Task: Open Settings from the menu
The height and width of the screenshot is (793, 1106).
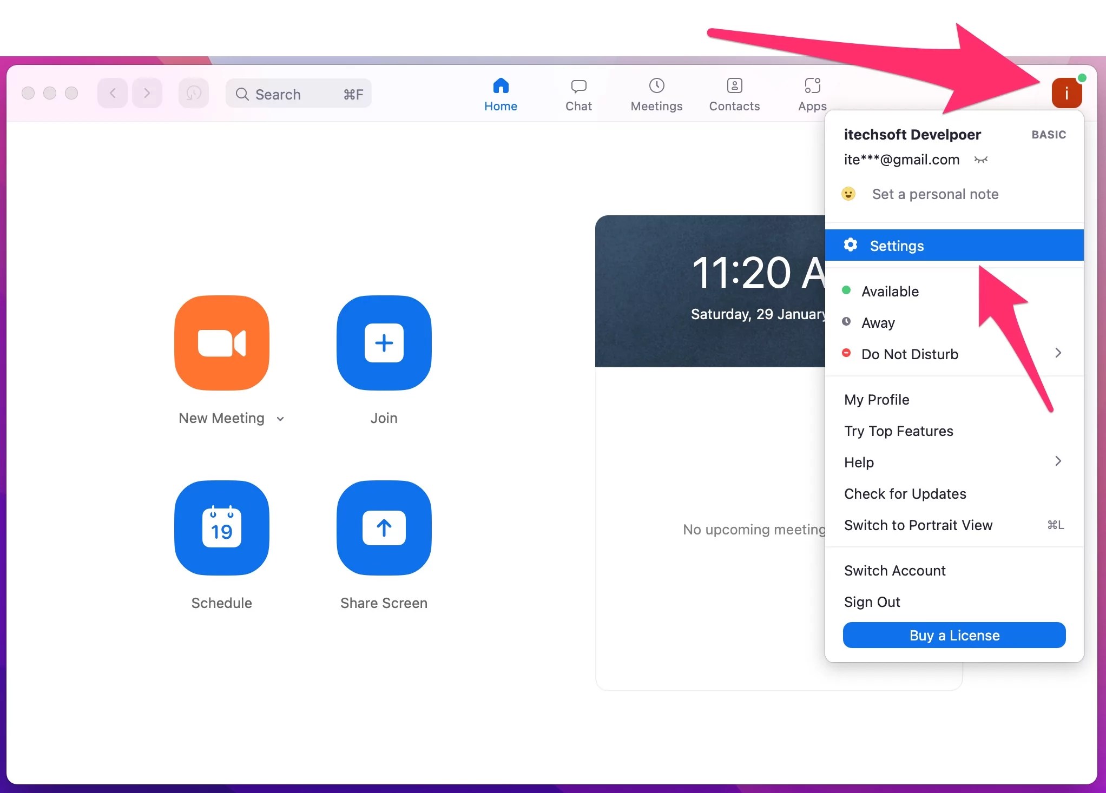Action: point(896,245)
